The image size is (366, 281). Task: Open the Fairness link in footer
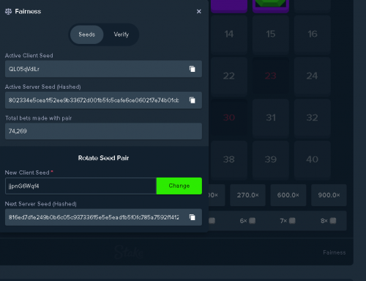click(x=335, y=252)
